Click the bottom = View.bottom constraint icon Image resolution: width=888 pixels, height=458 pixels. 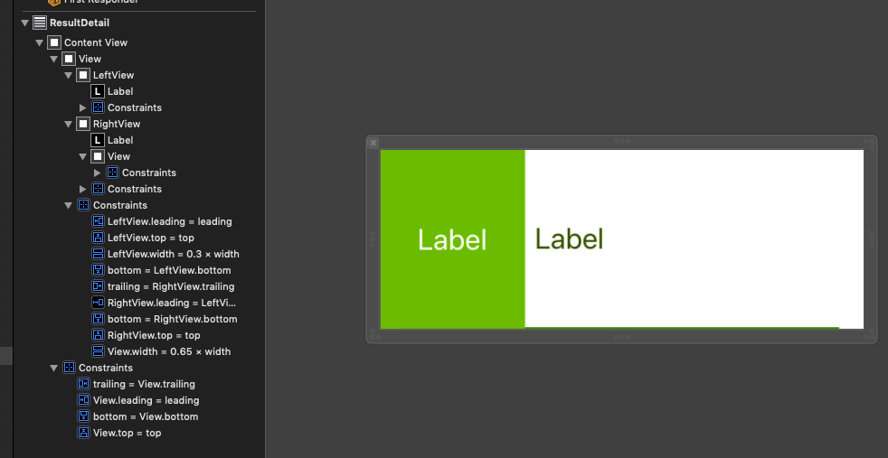(83, 416)
